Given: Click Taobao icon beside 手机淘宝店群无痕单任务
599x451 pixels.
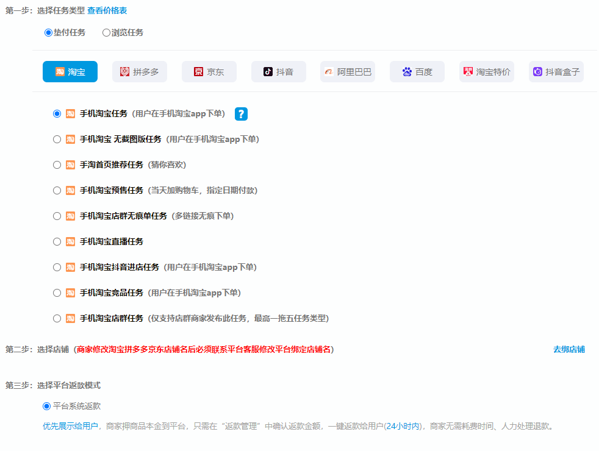Looking at the screenshot, I should pos(70,216).
